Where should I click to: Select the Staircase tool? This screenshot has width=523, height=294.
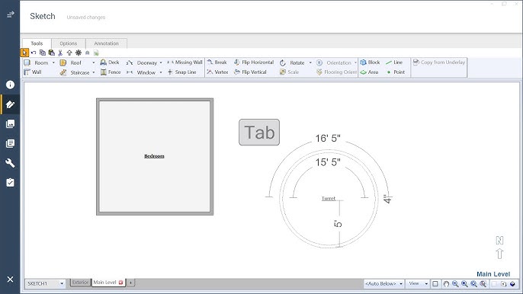pos(75,72)
